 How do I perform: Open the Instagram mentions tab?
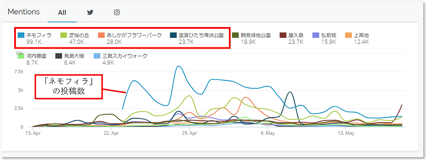pyautogui.click(x=117, y=12)
